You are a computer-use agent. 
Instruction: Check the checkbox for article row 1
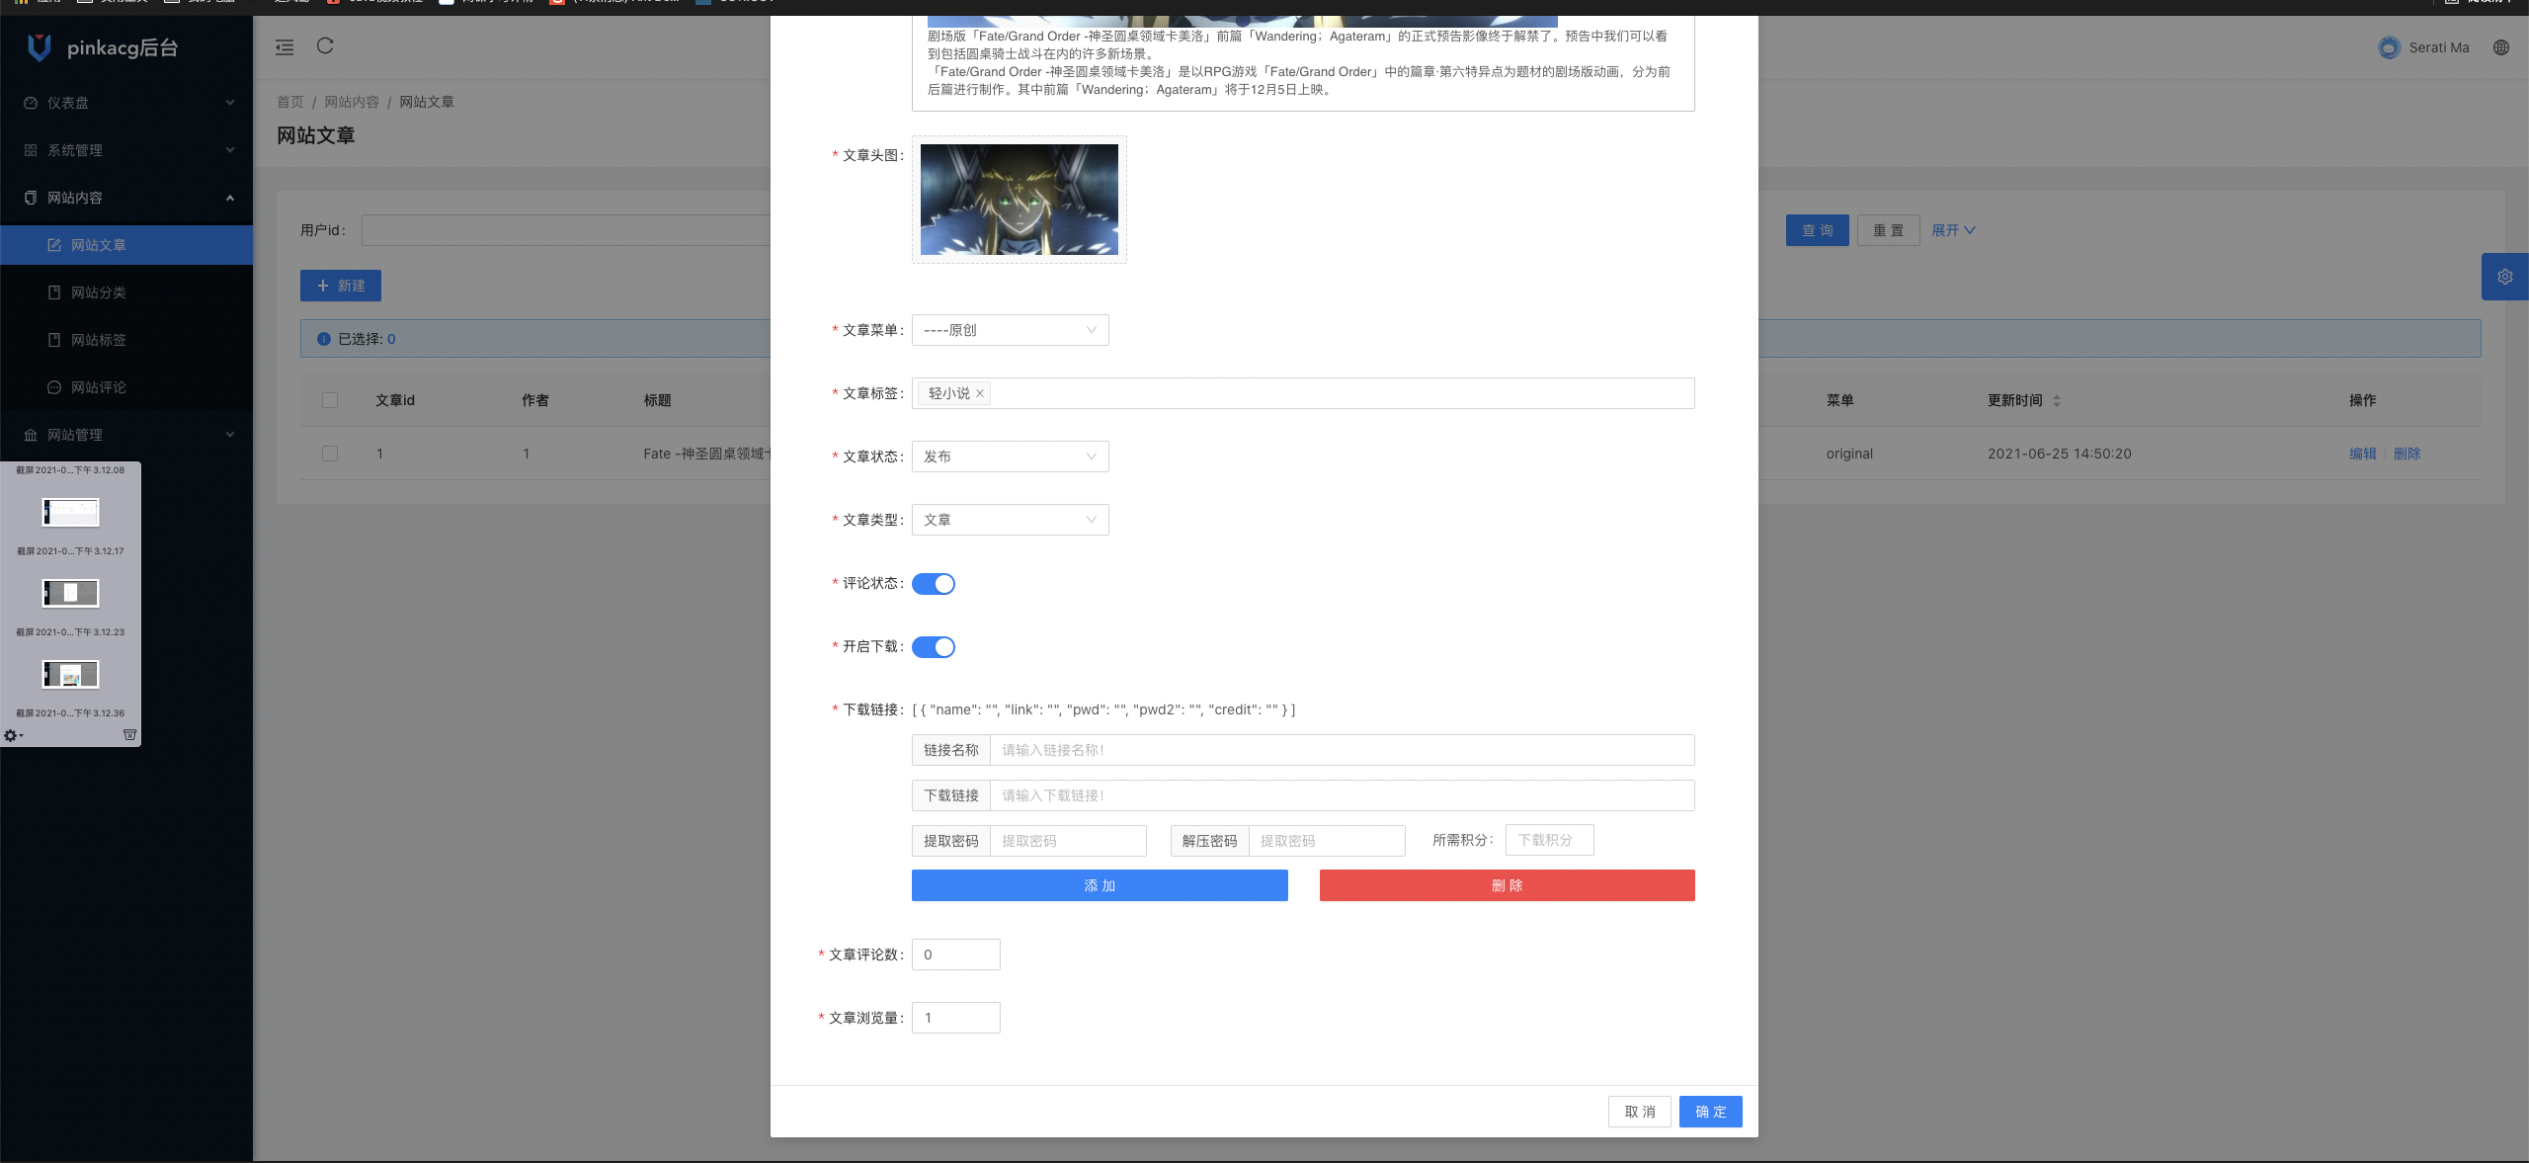(330, 454)
